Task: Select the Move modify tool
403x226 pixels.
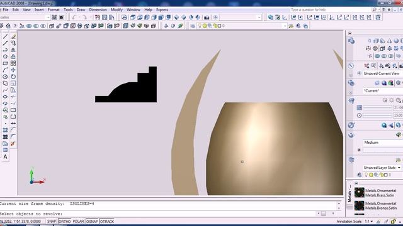Action: tap(13, 70)
